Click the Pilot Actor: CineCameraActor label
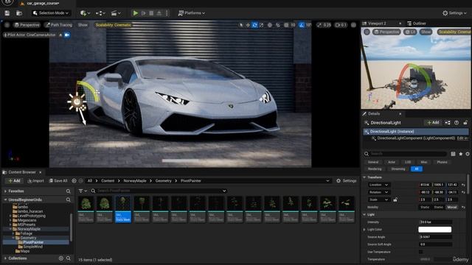The height and width of the screenshot is (265, 472). (x=29, y=35)
